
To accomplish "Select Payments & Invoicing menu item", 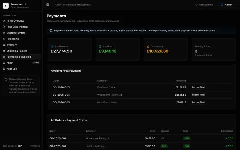I will click(x=21, y=57).
